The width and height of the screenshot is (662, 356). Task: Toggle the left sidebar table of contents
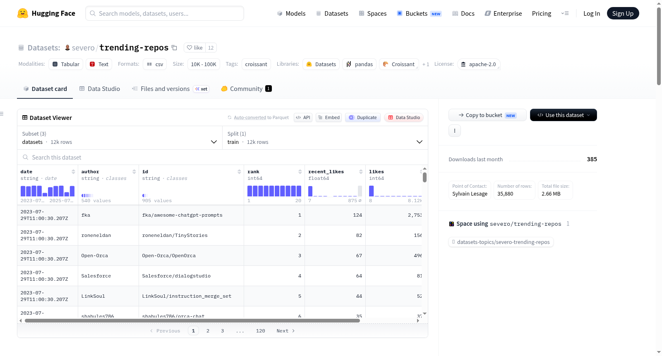click(x=2, y=114)
